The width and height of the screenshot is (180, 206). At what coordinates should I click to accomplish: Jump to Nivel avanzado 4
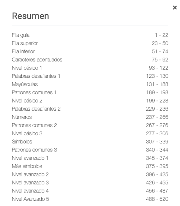click(x=30, y=191)
